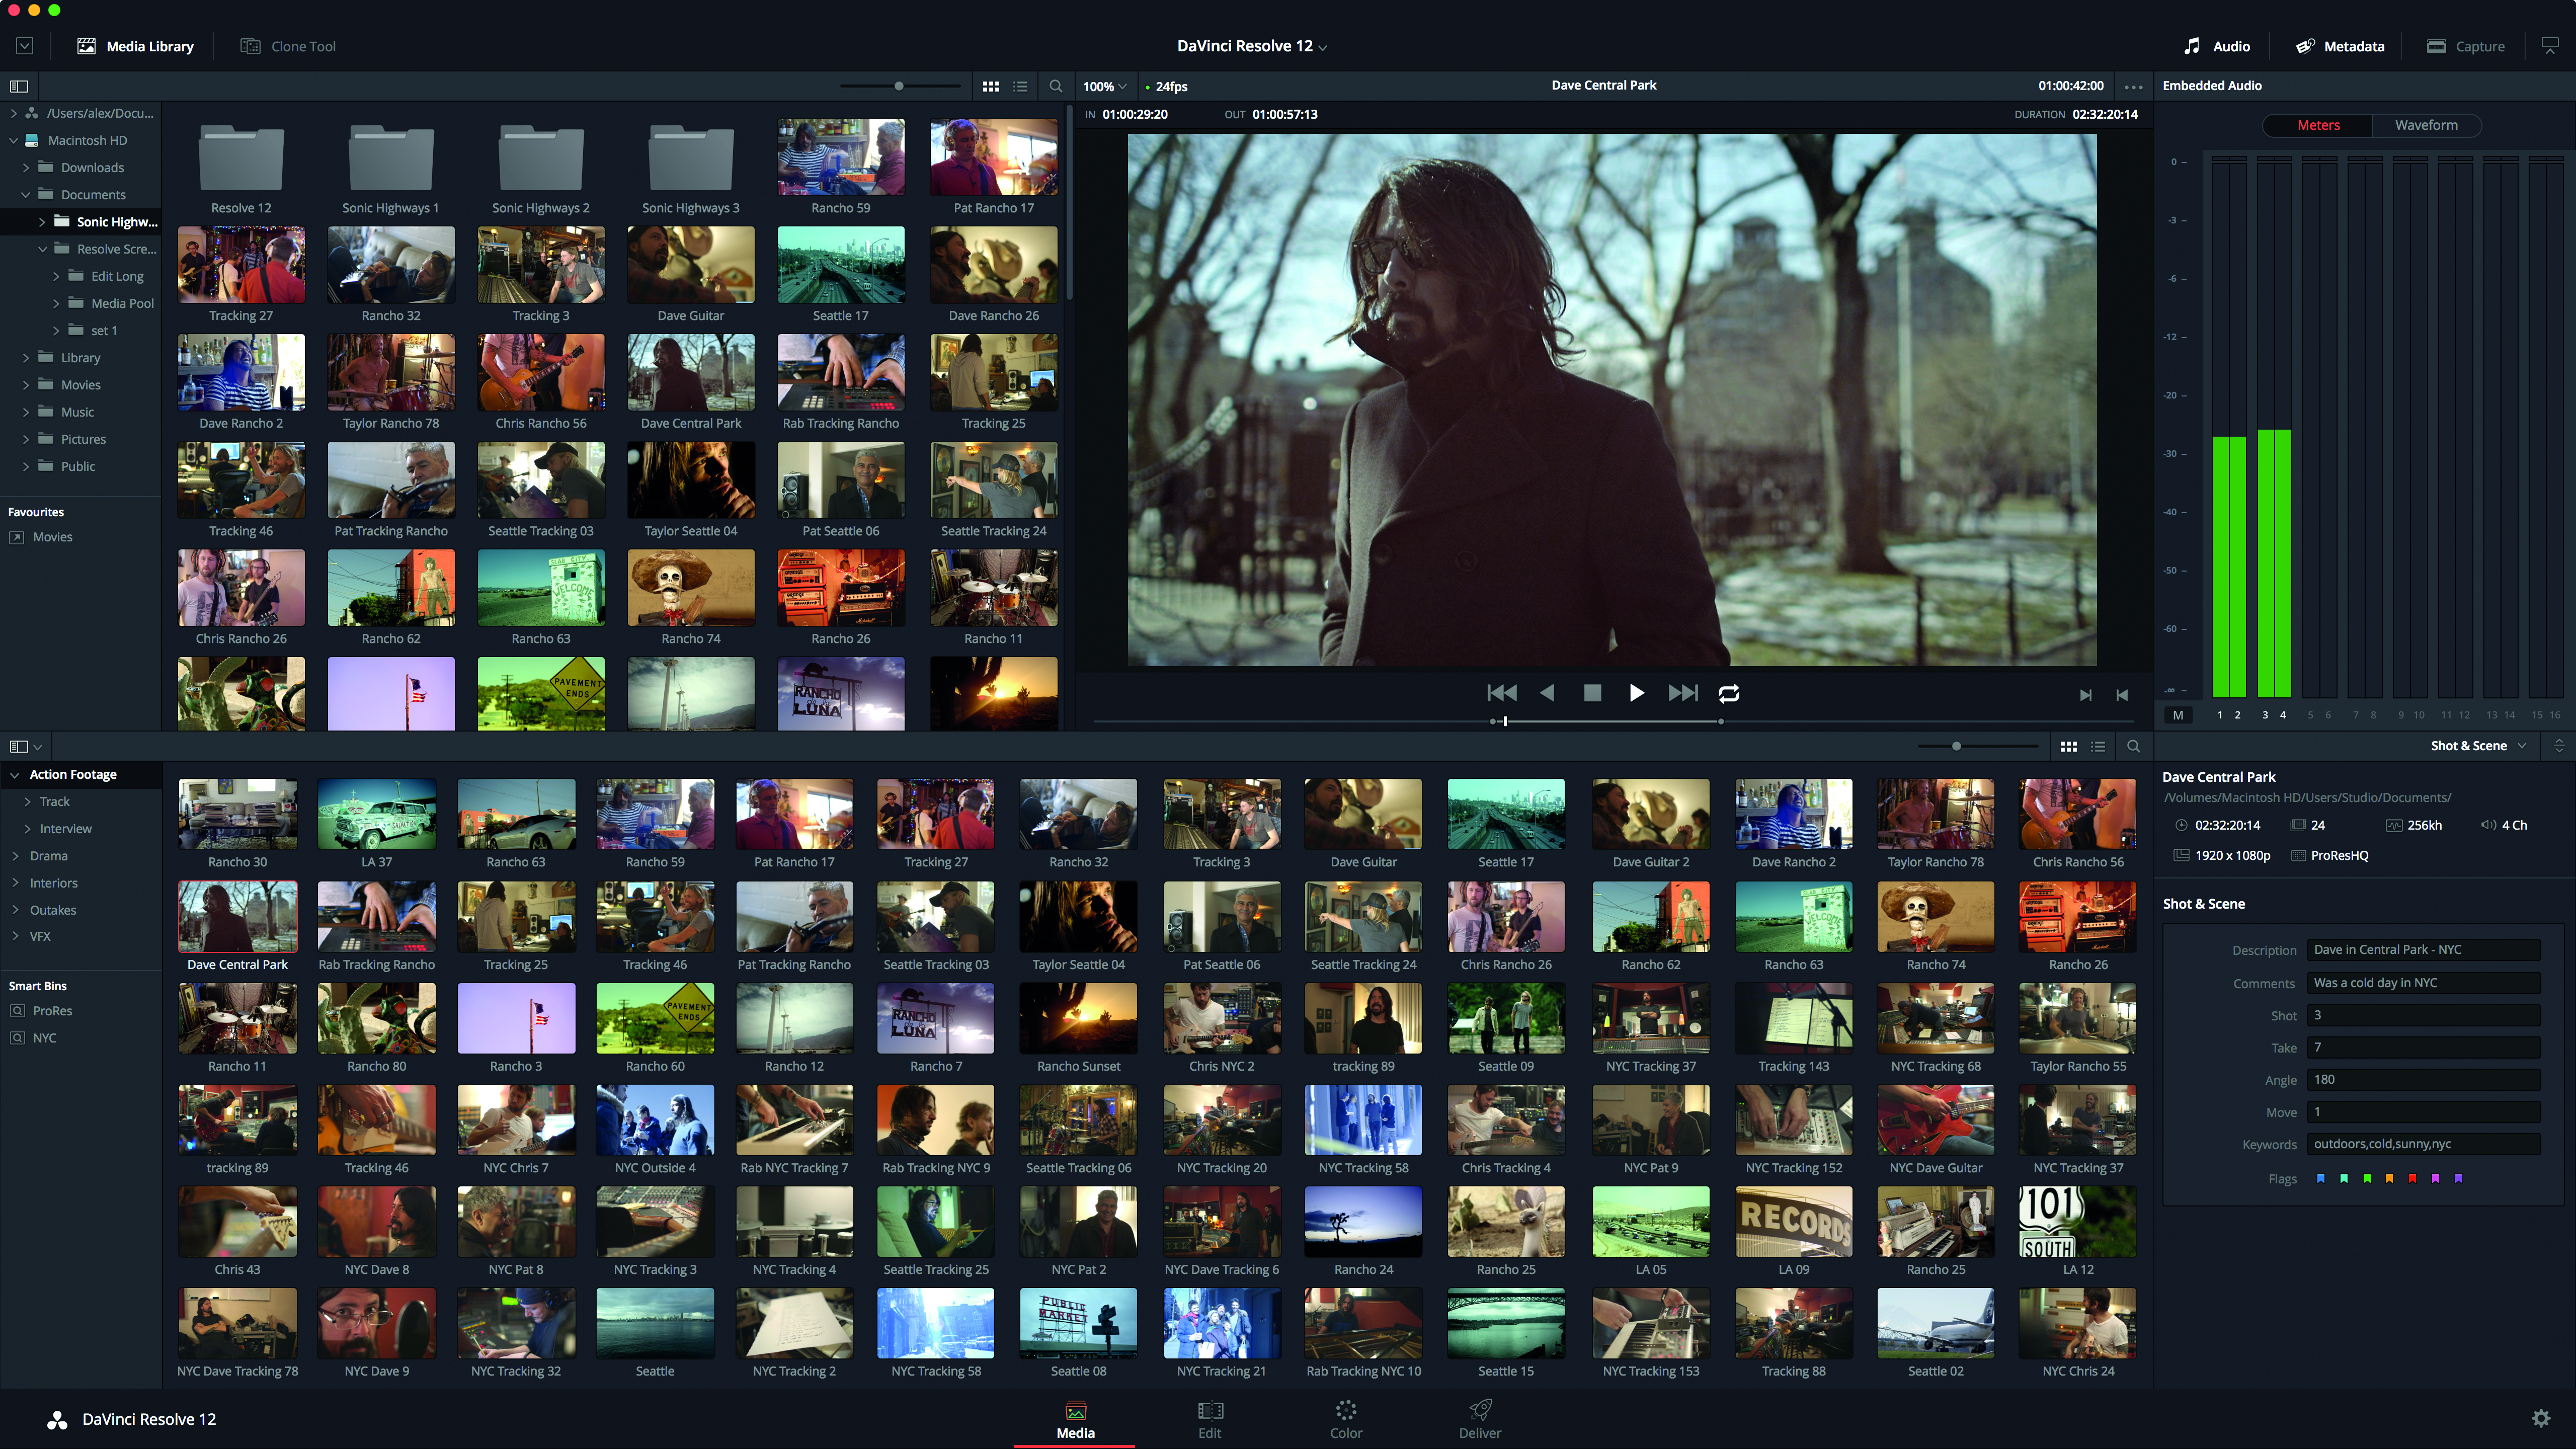This screenshot has width=2576, height=1449.
Task: Switch media storage to list view
Action: click(x=1020, y=86)
